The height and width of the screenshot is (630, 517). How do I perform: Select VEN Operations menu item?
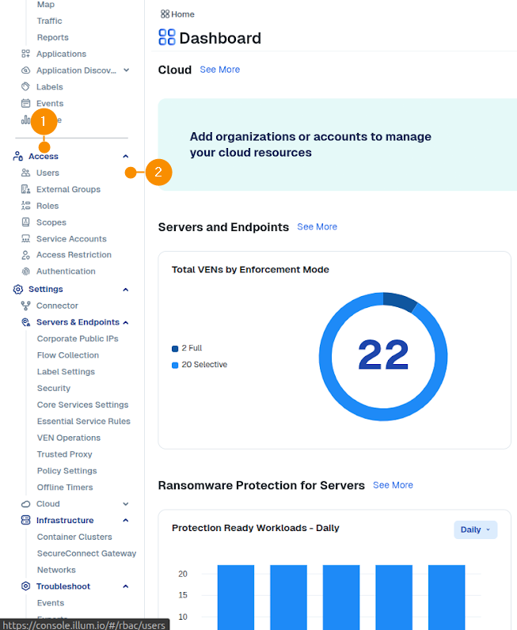pyautogui.click(x=69, y=438)
